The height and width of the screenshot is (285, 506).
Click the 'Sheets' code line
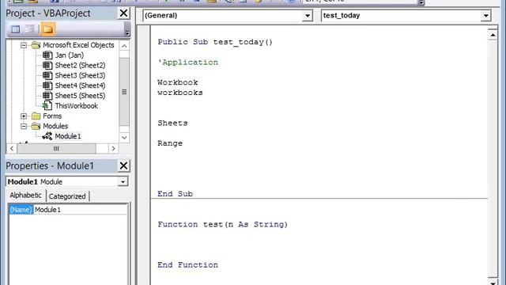(172, 123)
